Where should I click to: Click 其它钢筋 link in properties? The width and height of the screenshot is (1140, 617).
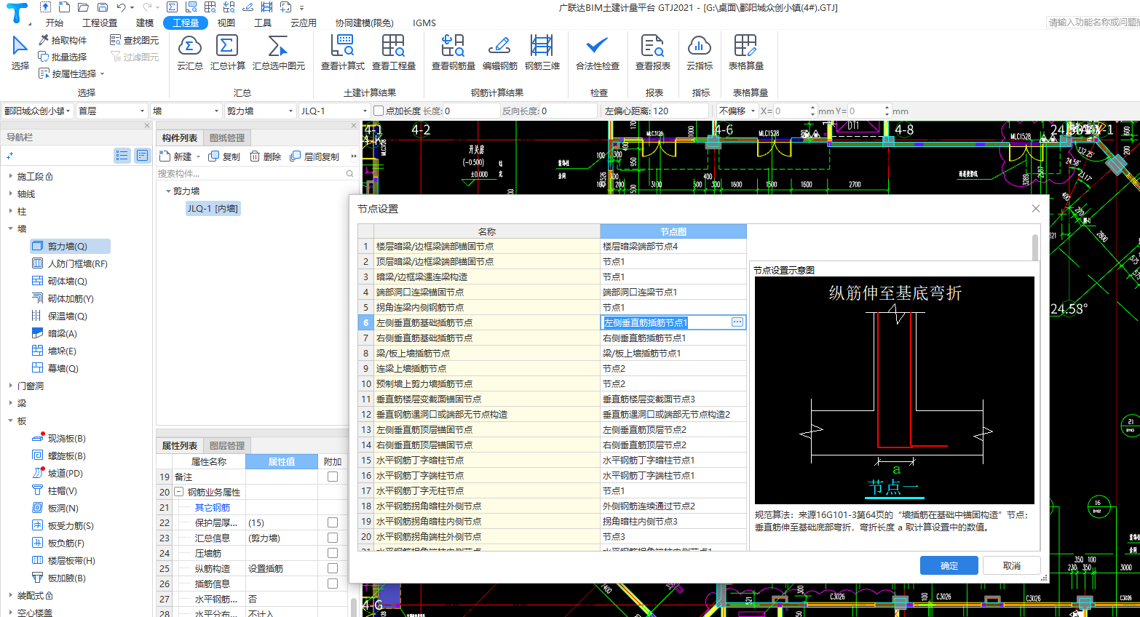click(x=213, y=507)
